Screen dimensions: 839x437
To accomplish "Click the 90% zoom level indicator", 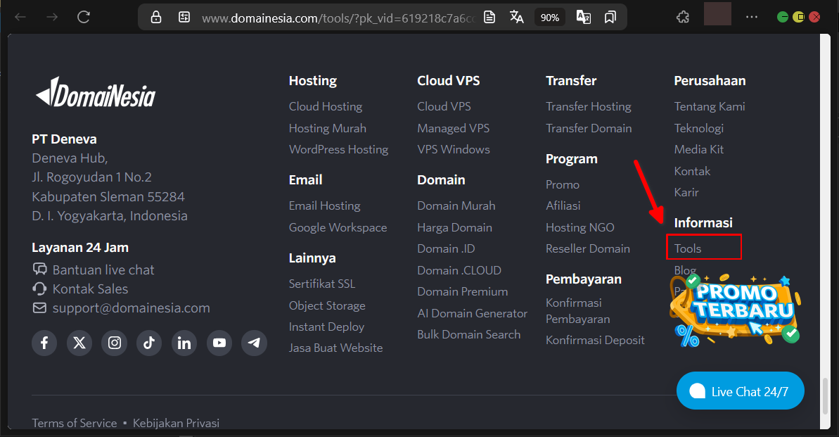I will pyautogui.click(x=549, y=18).
